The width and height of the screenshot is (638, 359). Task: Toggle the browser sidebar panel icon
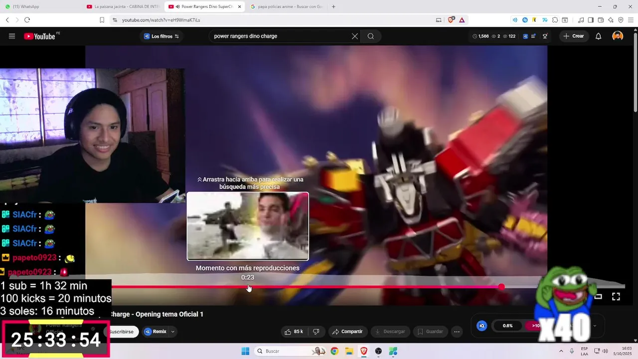coord(591,20)
